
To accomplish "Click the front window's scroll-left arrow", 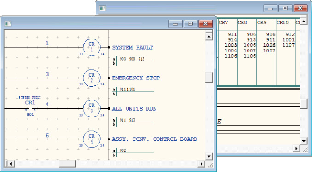I will 11,164.
